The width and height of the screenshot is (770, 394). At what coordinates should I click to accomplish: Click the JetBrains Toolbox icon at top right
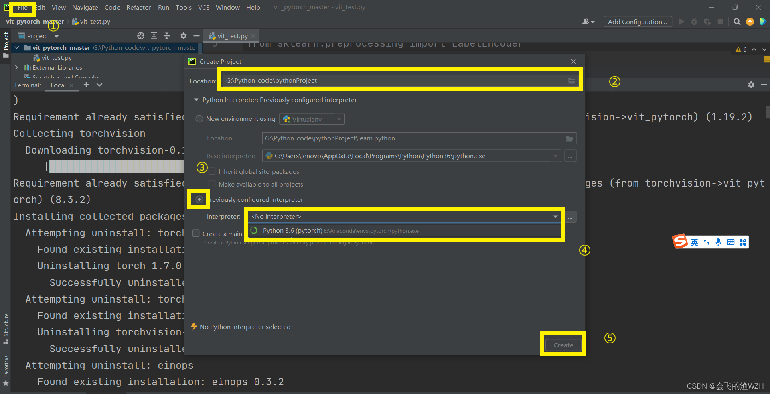coord(763,22)
